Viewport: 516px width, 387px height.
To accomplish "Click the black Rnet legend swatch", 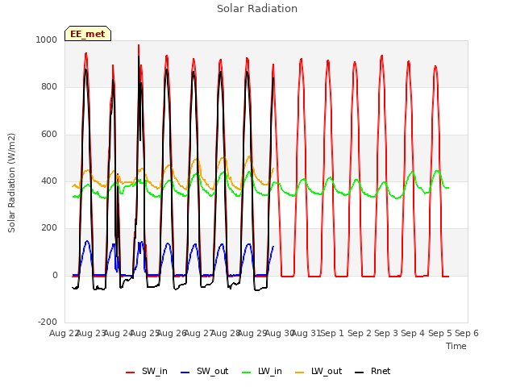I will tap(360, 372).
